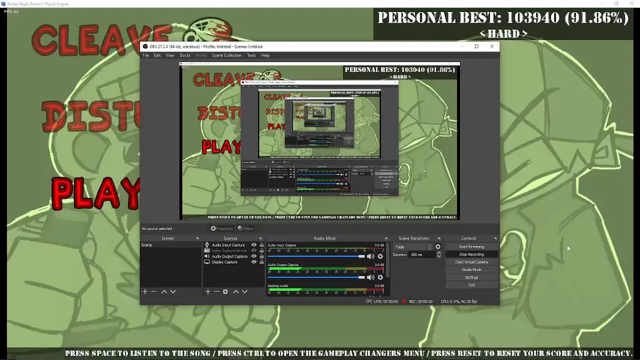Open the Docks menu
Viewport: 640px width, 360px height.
tap(185, 55)
